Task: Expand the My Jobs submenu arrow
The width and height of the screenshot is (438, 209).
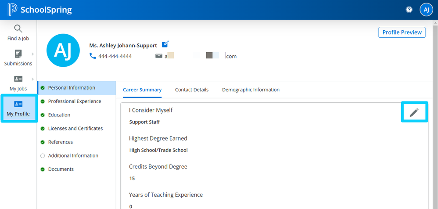Action: coord(33,79)
